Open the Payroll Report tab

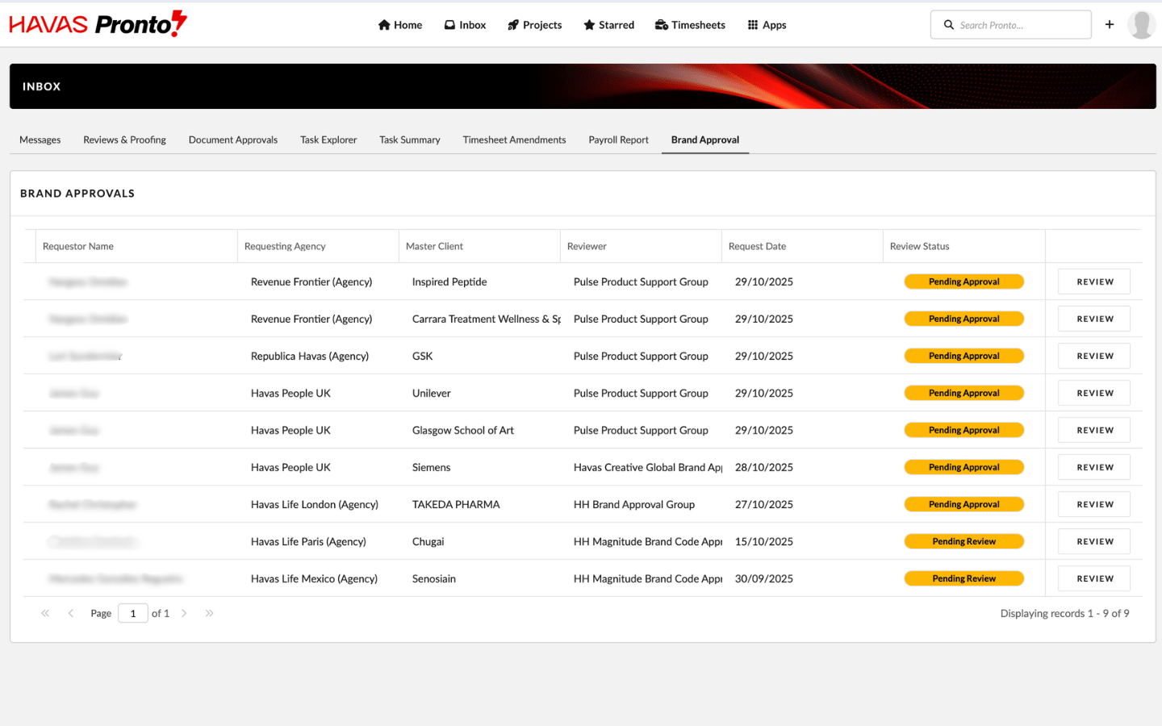click(x=618, y=140)
